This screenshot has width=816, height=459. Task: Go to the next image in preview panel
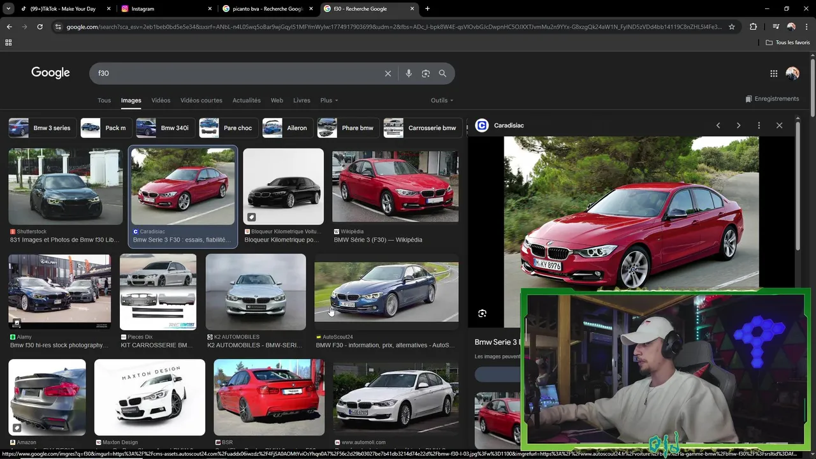coord(738,126)
